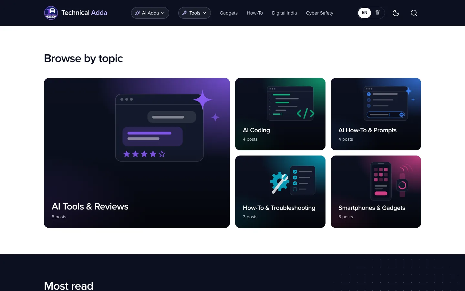Toggle dark mode with the moon icon
This screenshot has height=291, width=465.
tap(396, 13)
